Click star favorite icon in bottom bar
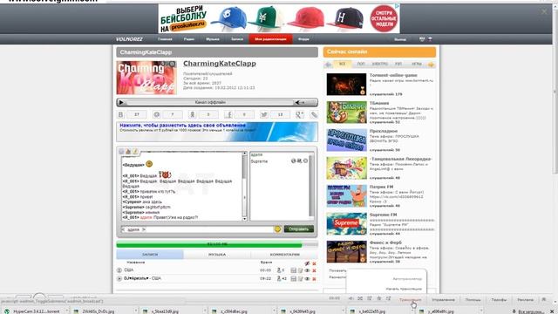Screen dimensions: 558x314 click(379, 298)
